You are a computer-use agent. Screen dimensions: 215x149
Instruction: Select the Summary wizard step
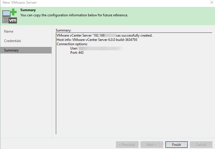point(26,50)
